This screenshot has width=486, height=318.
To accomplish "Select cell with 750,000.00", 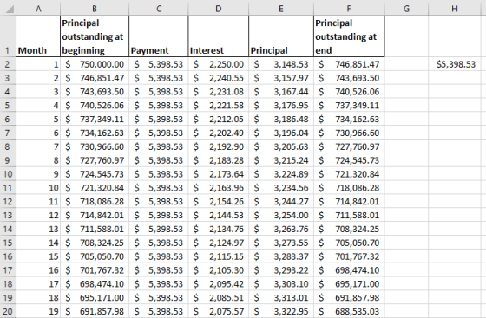I will coord(95,64).
